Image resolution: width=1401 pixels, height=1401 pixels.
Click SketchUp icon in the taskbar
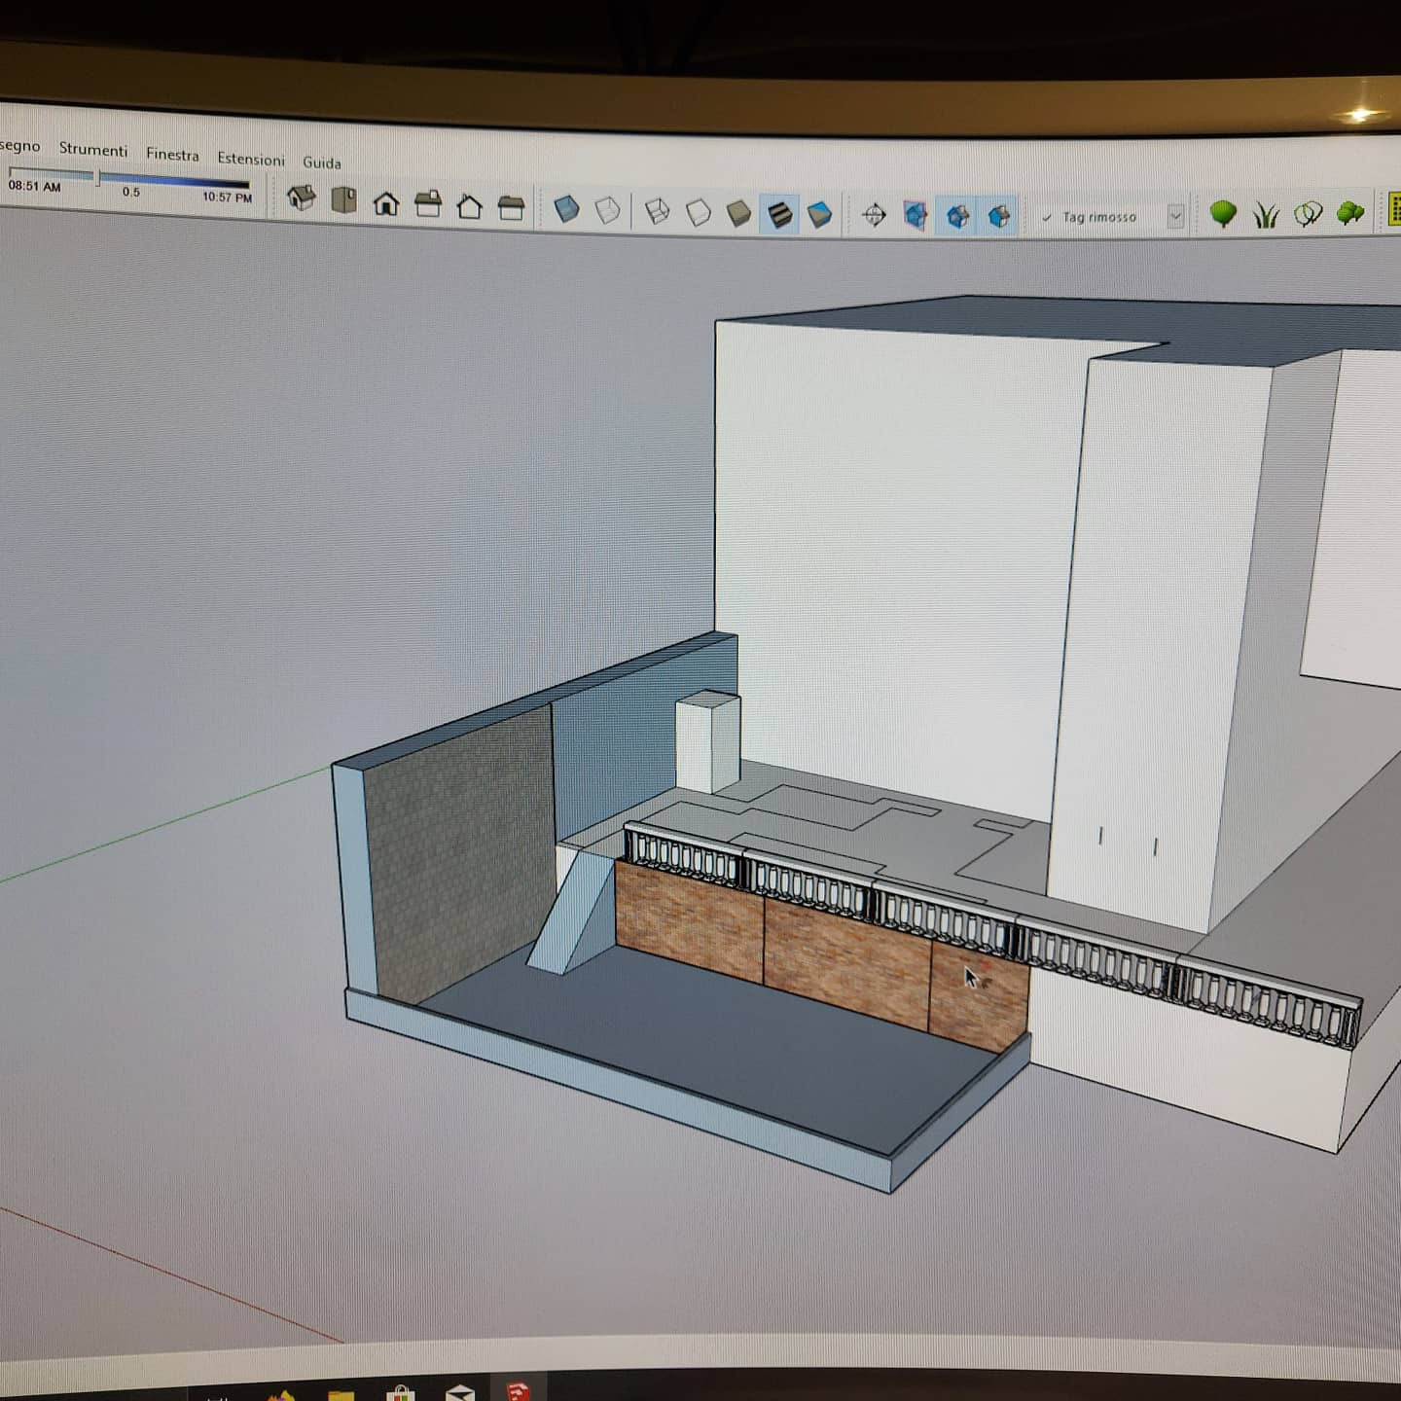pos(517,1390)
